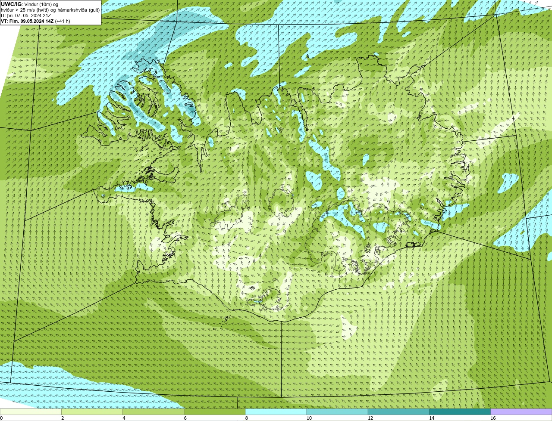
Task: Click the color bar label "4"
Action: (124, 418)
